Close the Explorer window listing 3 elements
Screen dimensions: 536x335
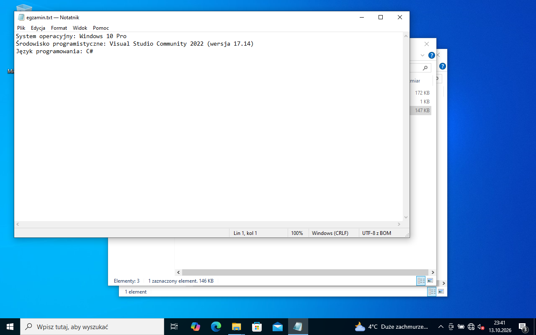tap(427, 44)
